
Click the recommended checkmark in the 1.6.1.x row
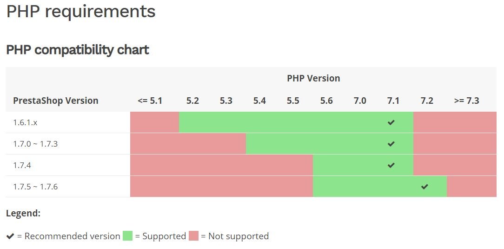391,122
